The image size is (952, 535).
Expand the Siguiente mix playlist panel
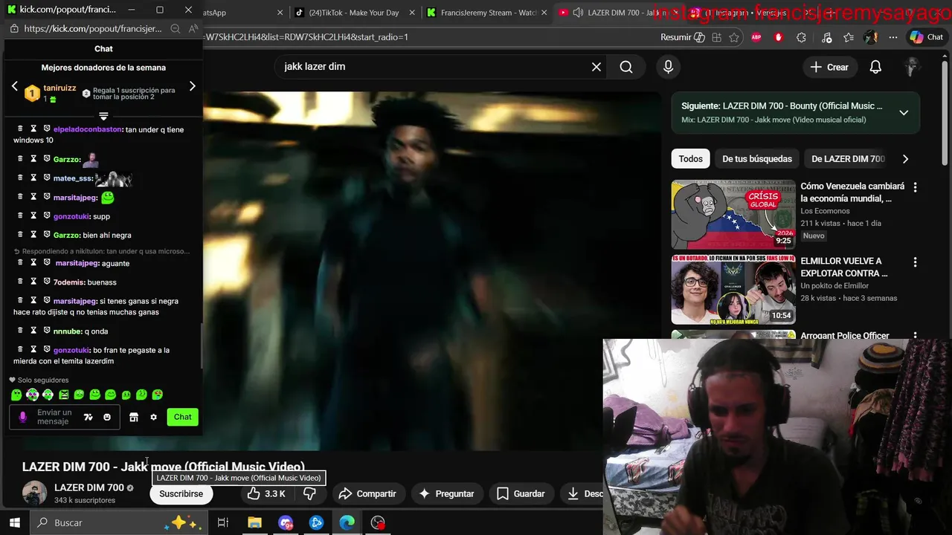(x=904, y=113)
